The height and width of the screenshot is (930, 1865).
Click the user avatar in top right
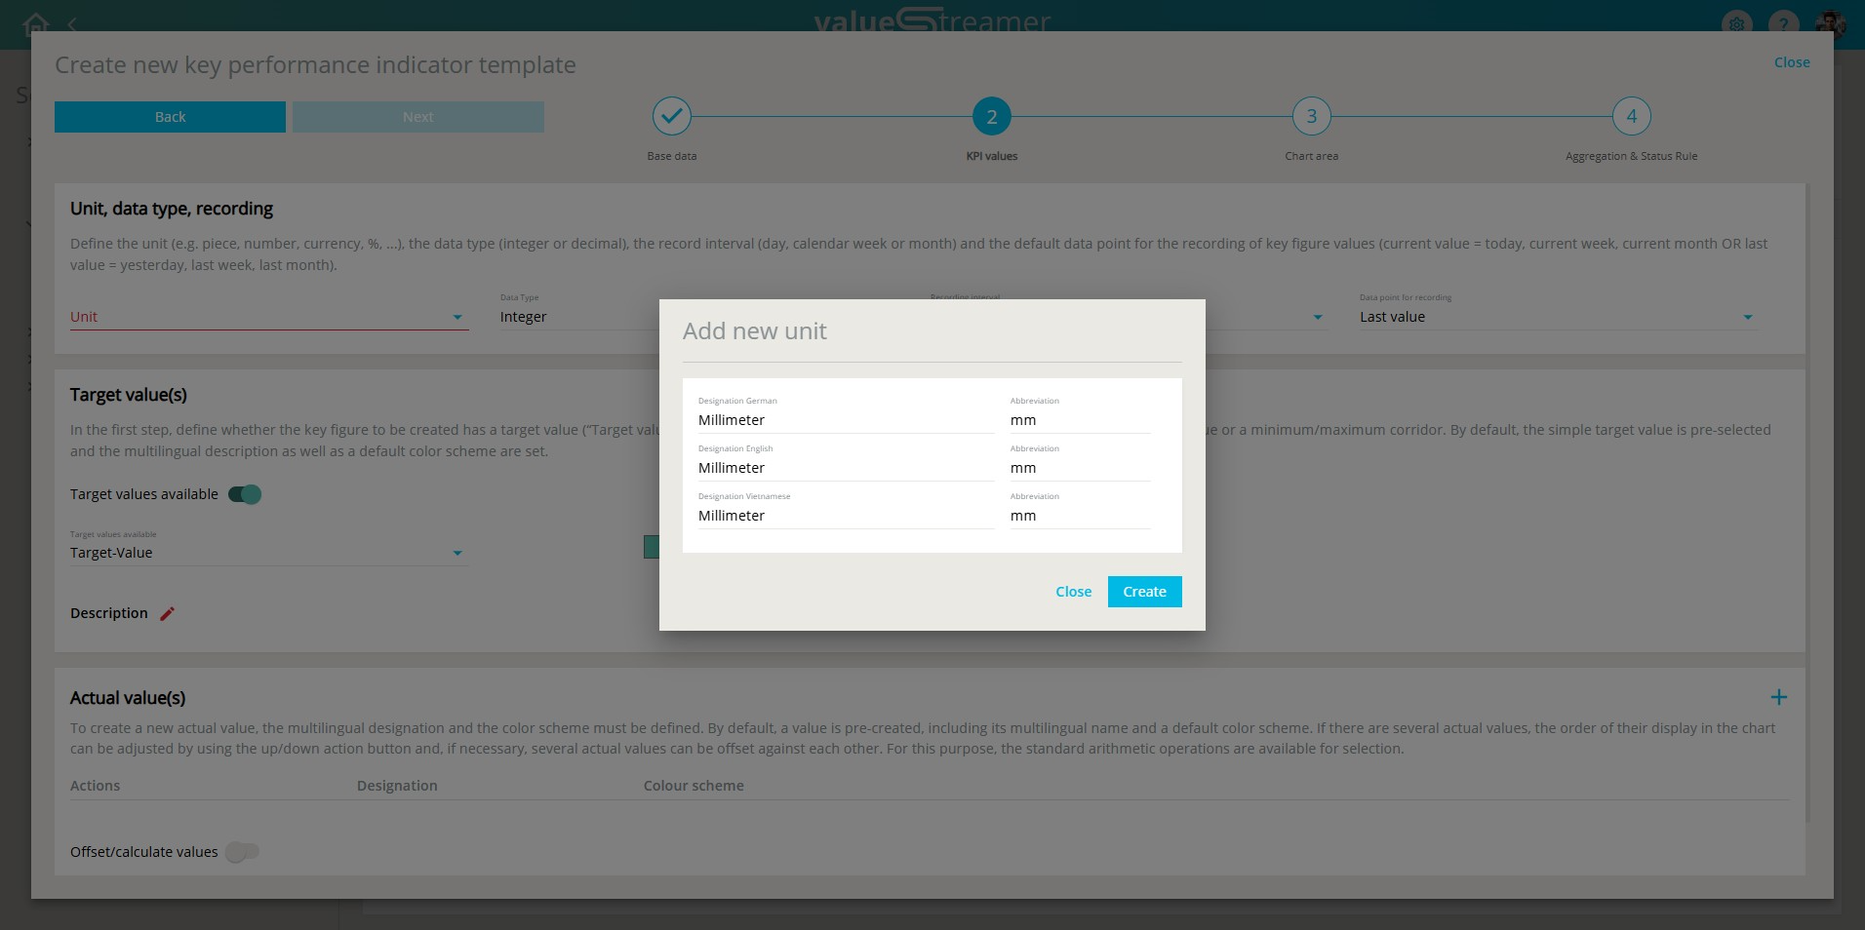point(1829,22)
